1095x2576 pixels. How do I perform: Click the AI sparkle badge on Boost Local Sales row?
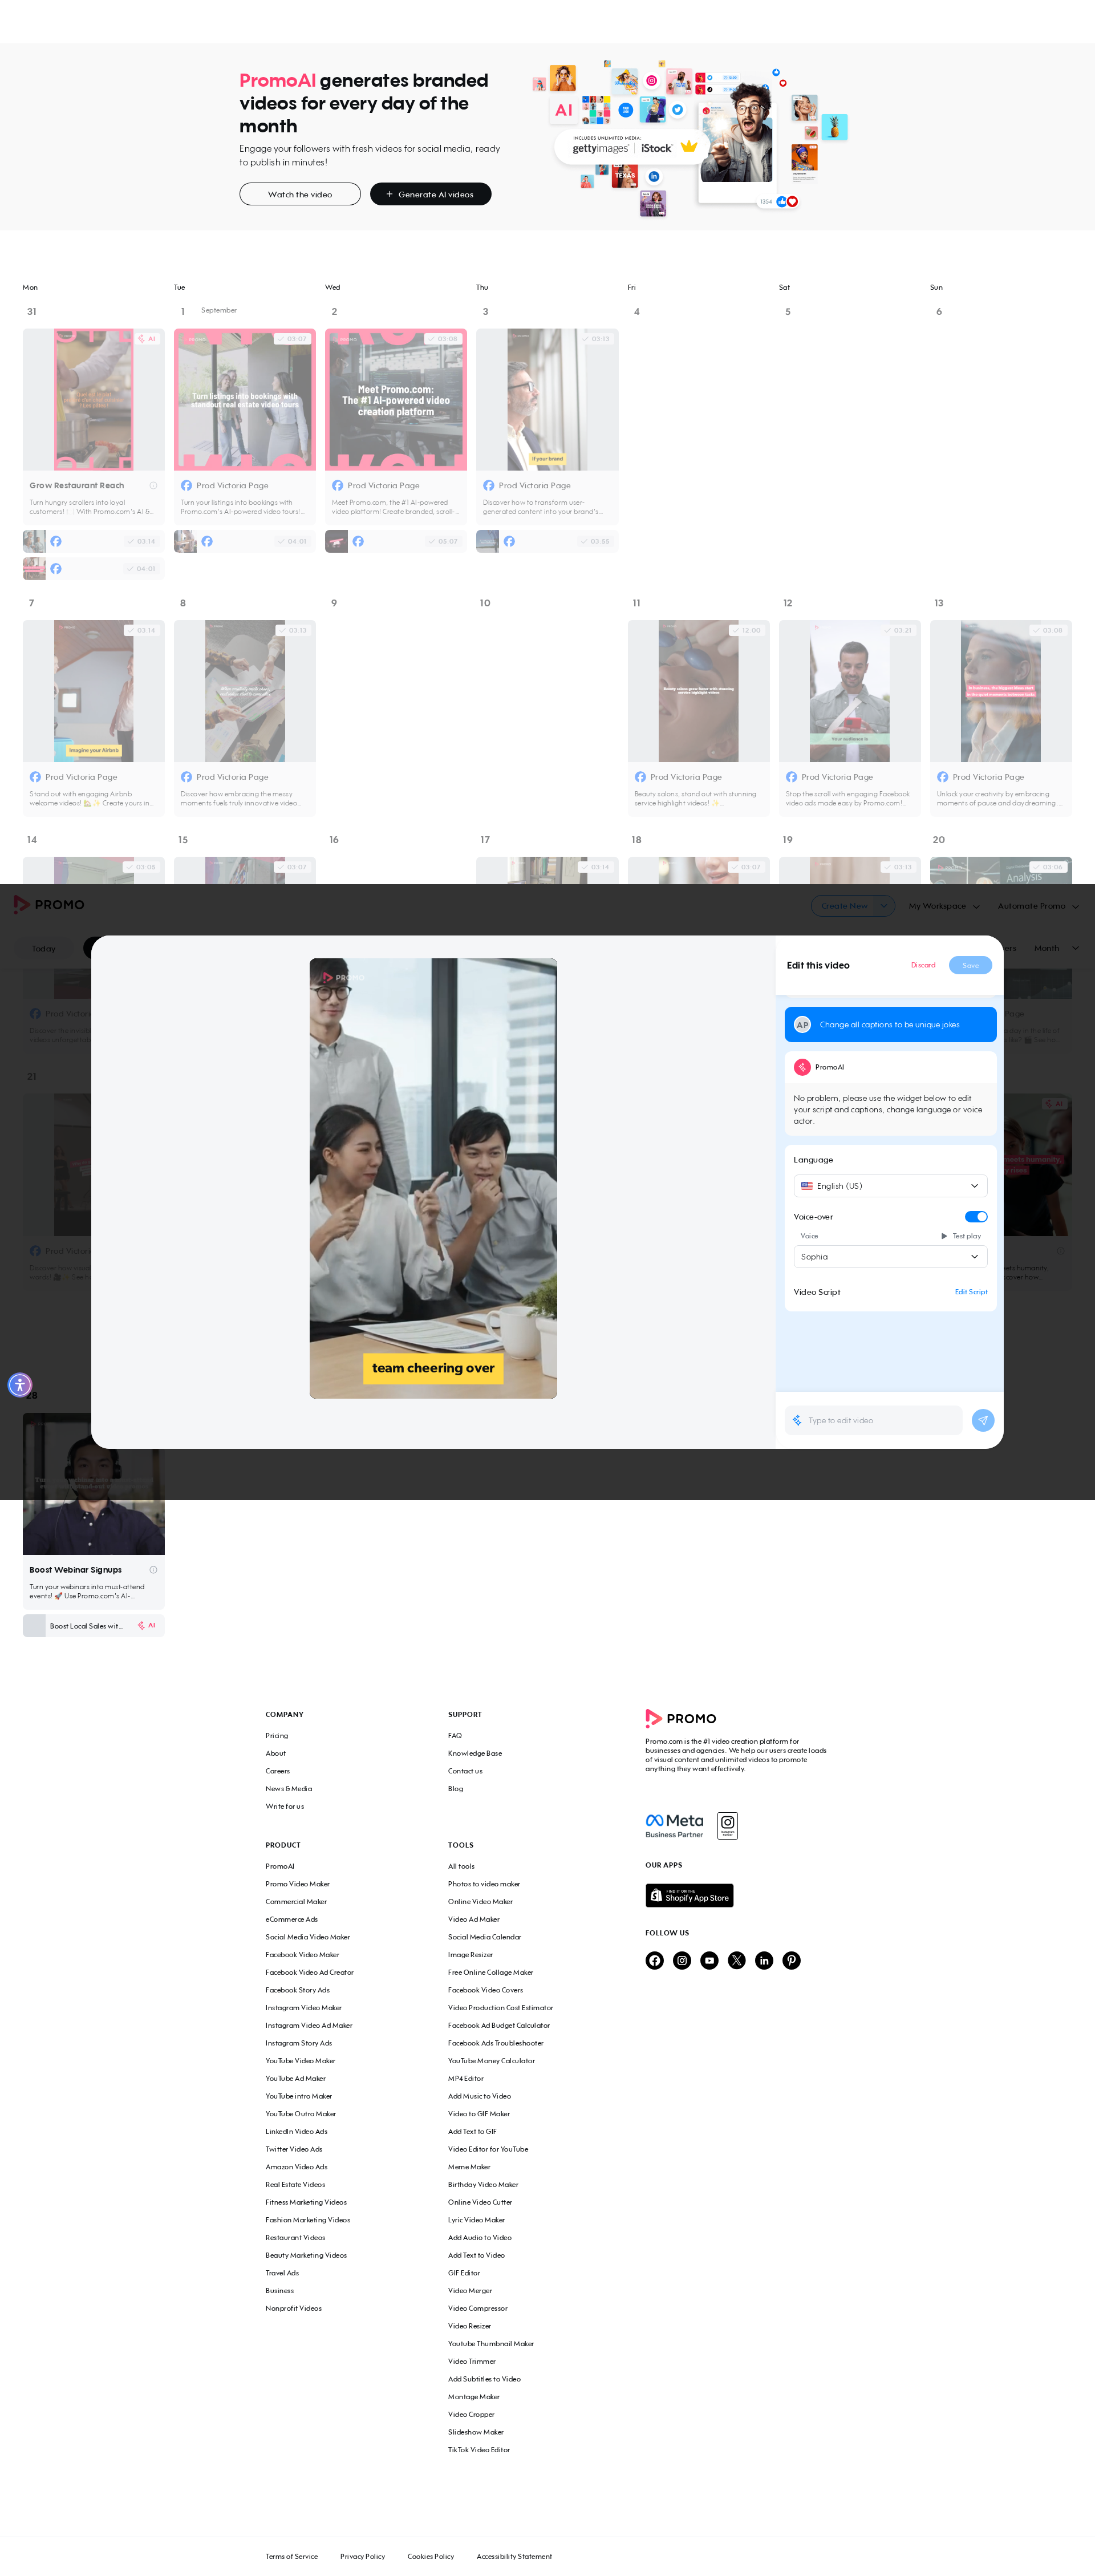pos(146,1626)
